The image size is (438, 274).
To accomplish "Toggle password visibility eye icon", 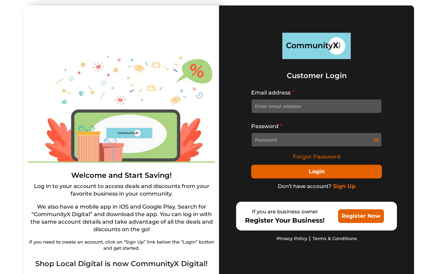I will click(x=376, y=140).
